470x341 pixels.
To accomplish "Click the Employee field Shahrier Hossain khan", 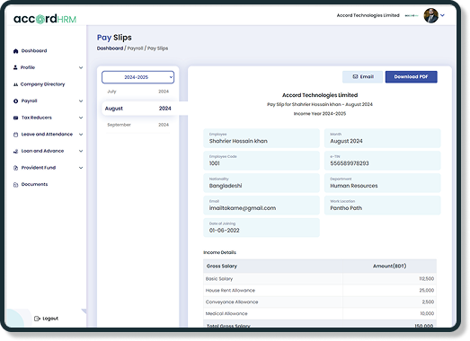I will point(262,138).
